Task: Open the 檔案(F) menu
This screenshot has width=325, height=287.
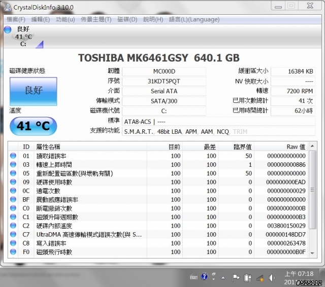Action: point(16,19)
